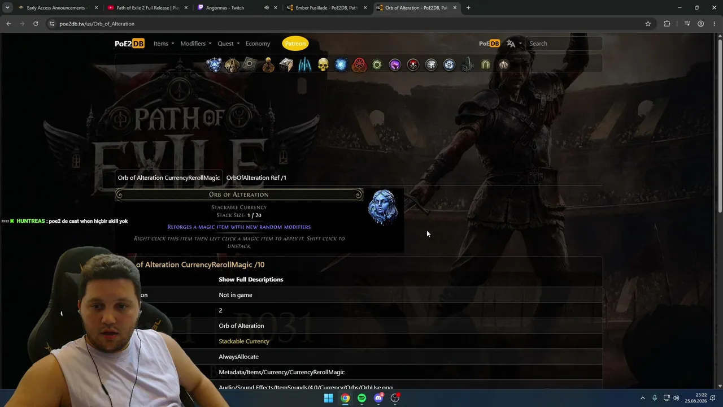Click the 'Not in game' table cell

(236, 295)
